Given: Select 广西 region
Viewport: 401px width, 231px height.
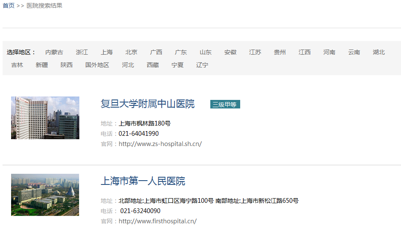Looking at the screenshot, I should click(x=156, y=52).
